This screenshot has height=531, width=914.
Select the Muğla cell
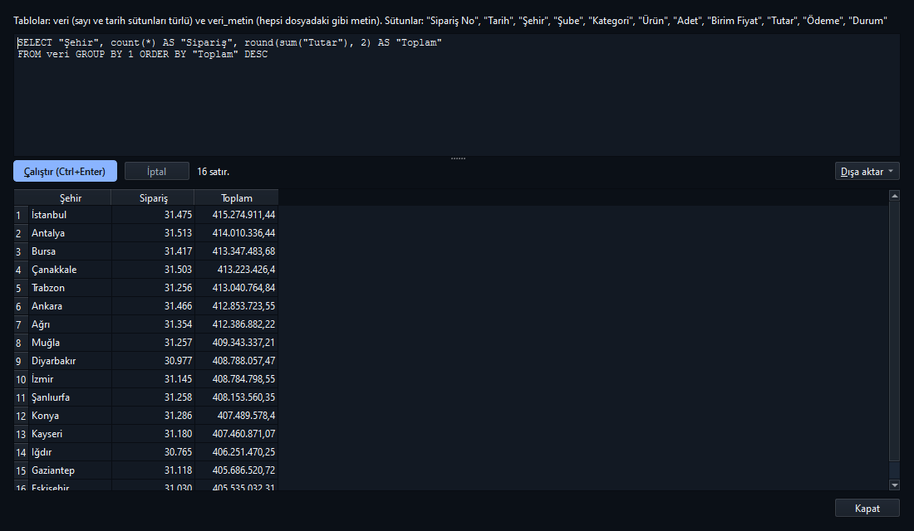coord(70,343)
